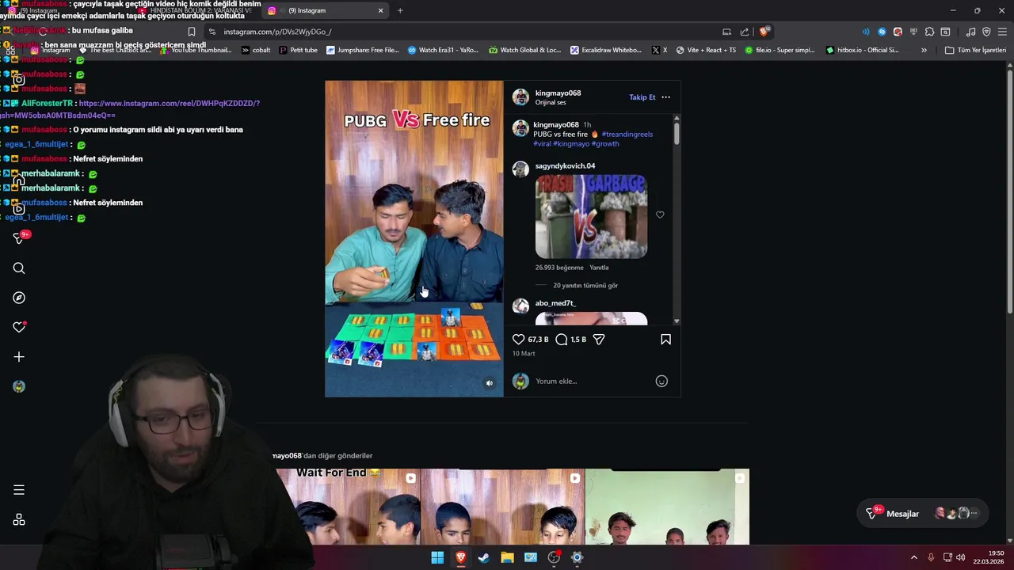
Task: Open the hitbox.io bookmark
Action: pyautogui.click(x=862, y=50)
